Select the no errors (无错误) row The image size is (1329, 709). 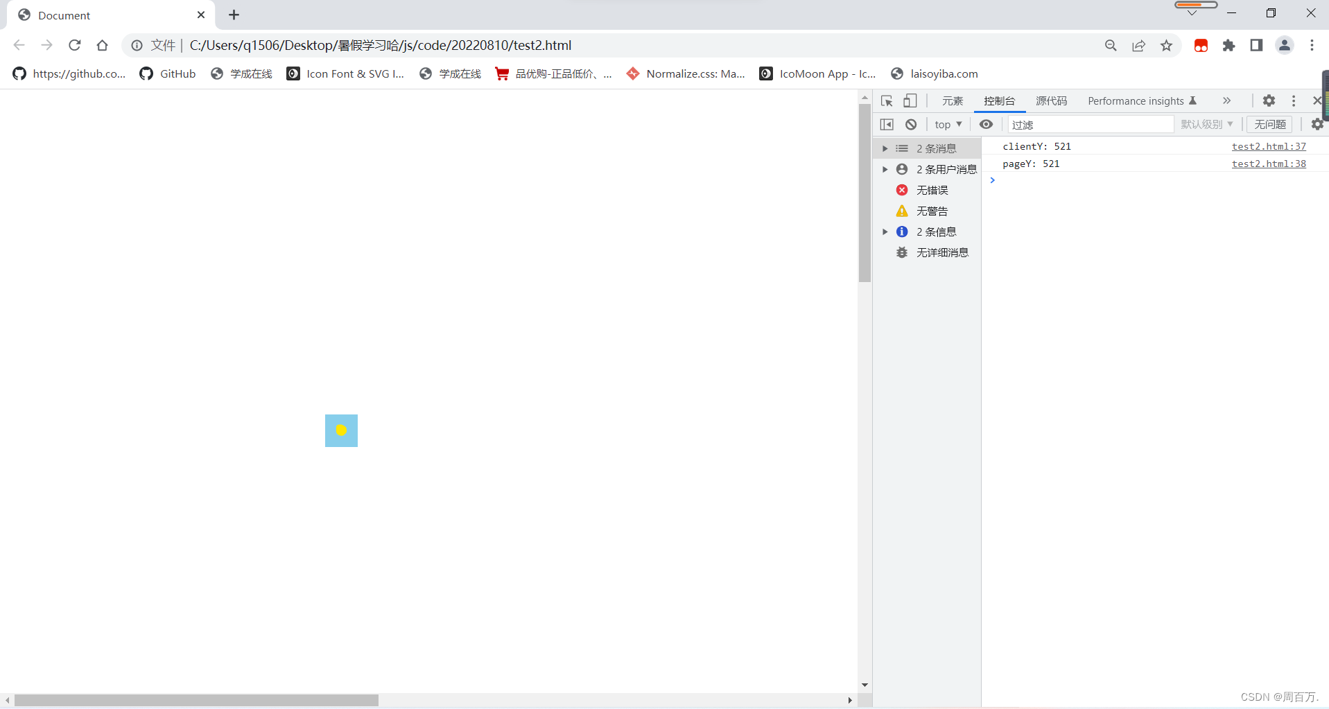click(x=927, y=190)
